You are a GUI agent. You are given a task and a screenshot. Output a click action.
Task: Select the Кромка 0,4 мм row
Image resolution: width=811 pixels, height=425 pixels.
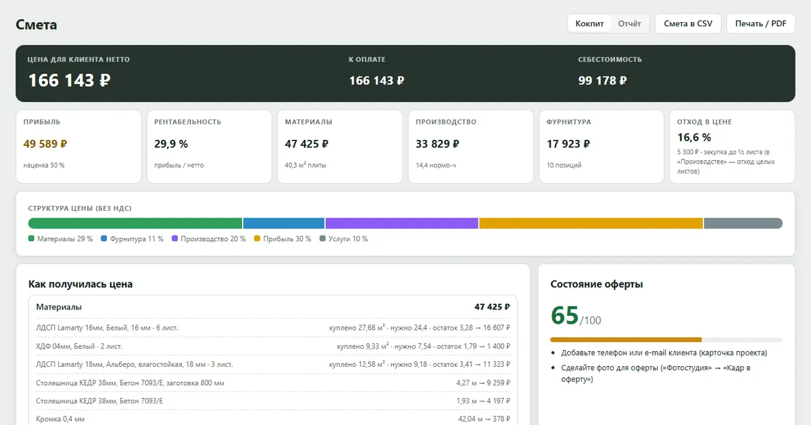pos(273,419)
